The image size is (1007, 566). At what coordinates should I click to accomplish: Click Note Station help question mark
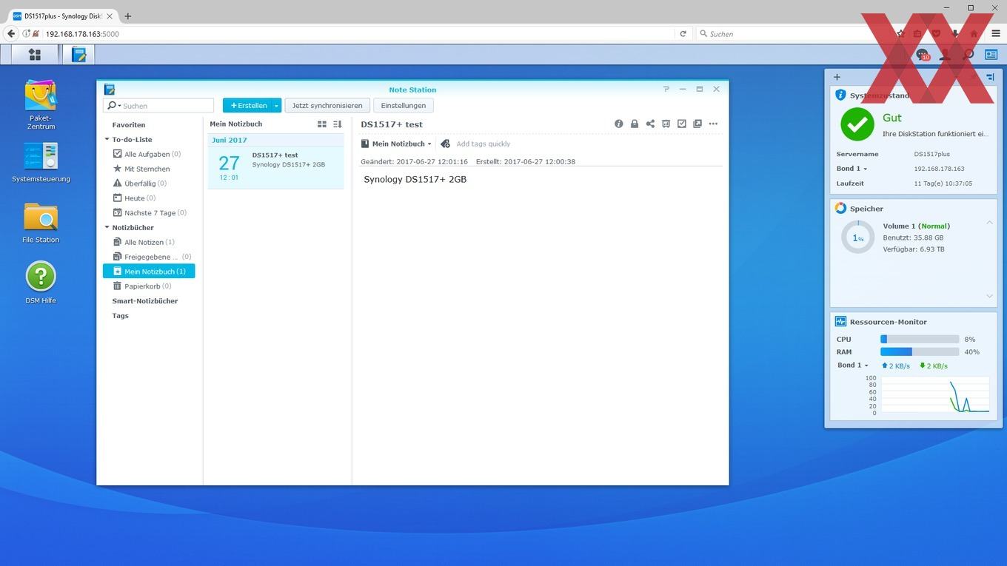pos(666,89)
